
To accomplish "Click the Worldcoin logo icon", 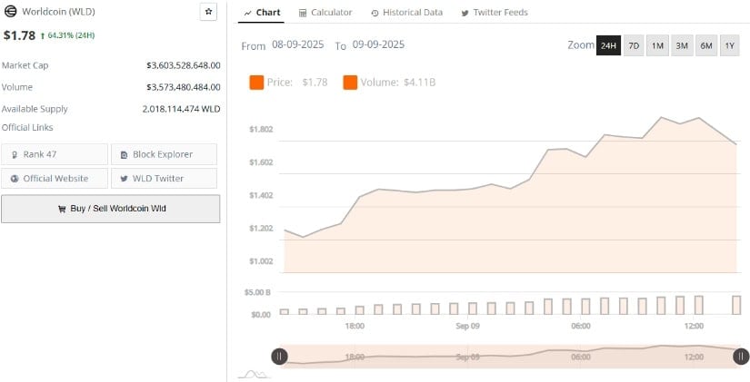I will pos(10,12).
